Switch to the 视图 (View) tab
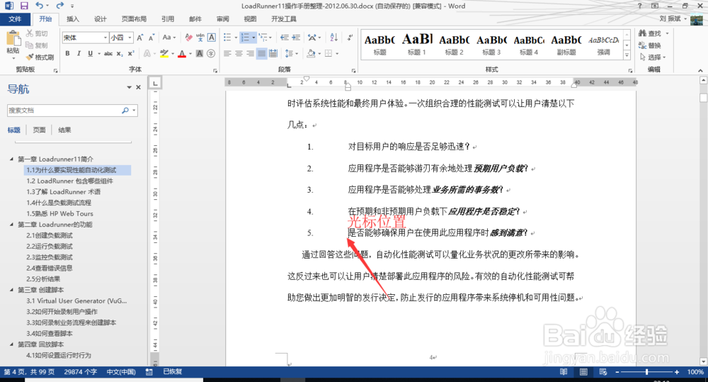The image size is (708, 382). point(250,19)
